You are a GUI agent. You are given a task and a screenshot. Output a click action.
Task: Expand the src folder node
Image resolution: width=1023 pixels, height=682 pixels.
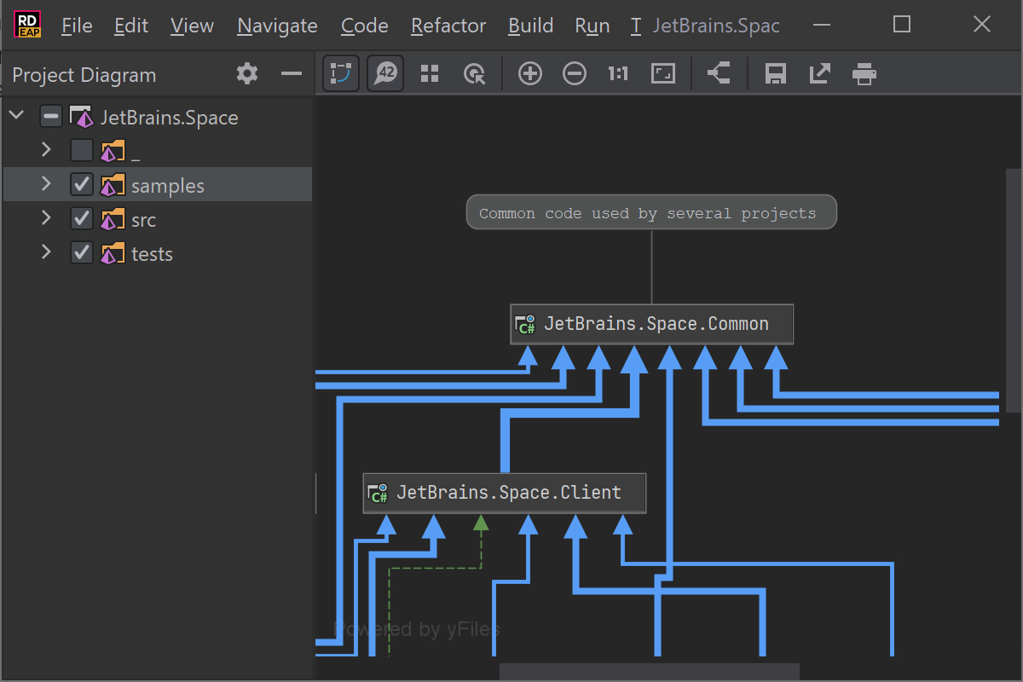[x=46, y=217]
